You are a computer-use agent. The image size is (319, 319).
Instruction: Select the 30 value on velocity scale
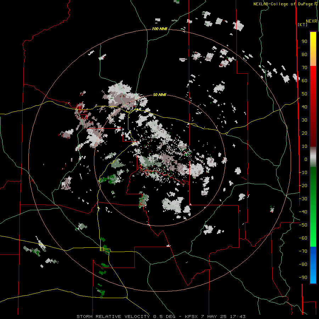(304, 120)
